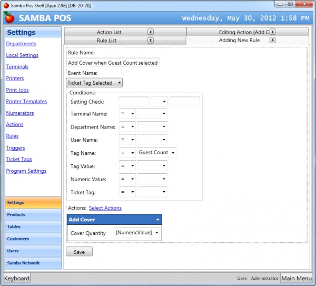The width and height of the screenshot is (316, 286).
Task: Open the Terminal Name operator dropdown
Action: (x=127, y=114)
